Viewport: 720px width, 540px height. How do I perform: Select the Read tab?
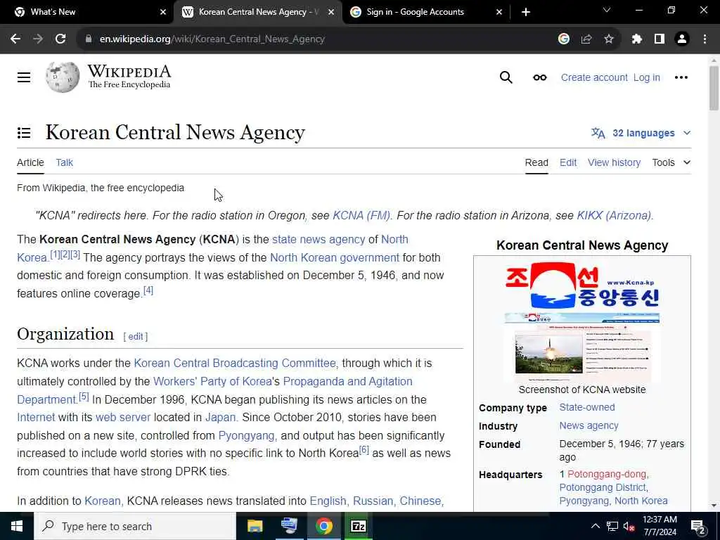(536, 162)
